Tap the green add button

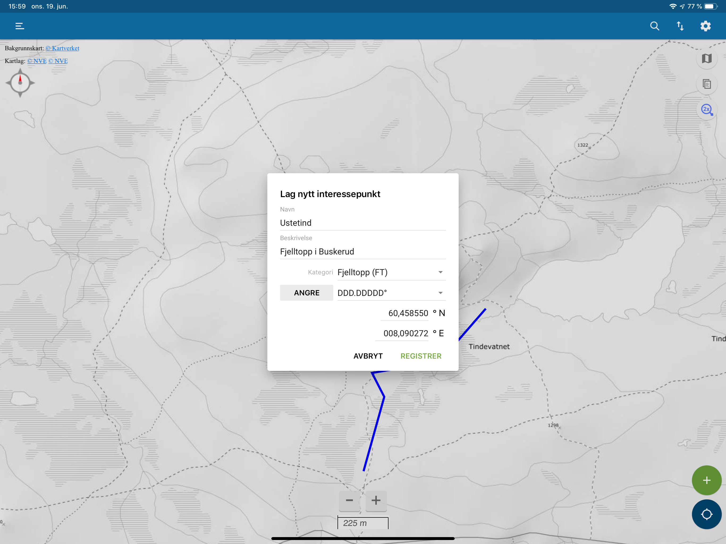tap(706, 480)
